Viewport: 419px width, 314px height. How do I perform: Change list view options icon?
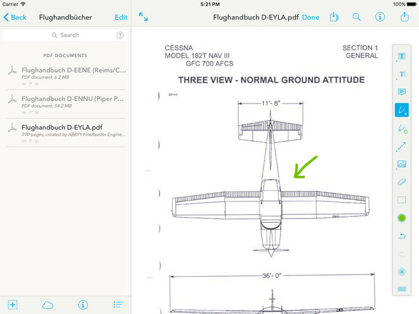coord(118,305)
